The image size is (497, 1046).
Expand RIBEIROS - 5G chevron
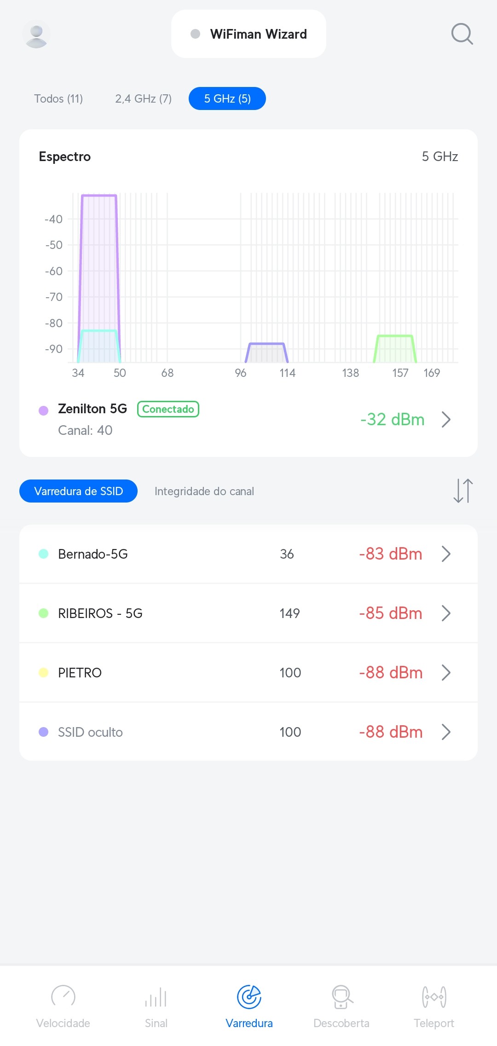pyautogui.click(x=445, y=613)
